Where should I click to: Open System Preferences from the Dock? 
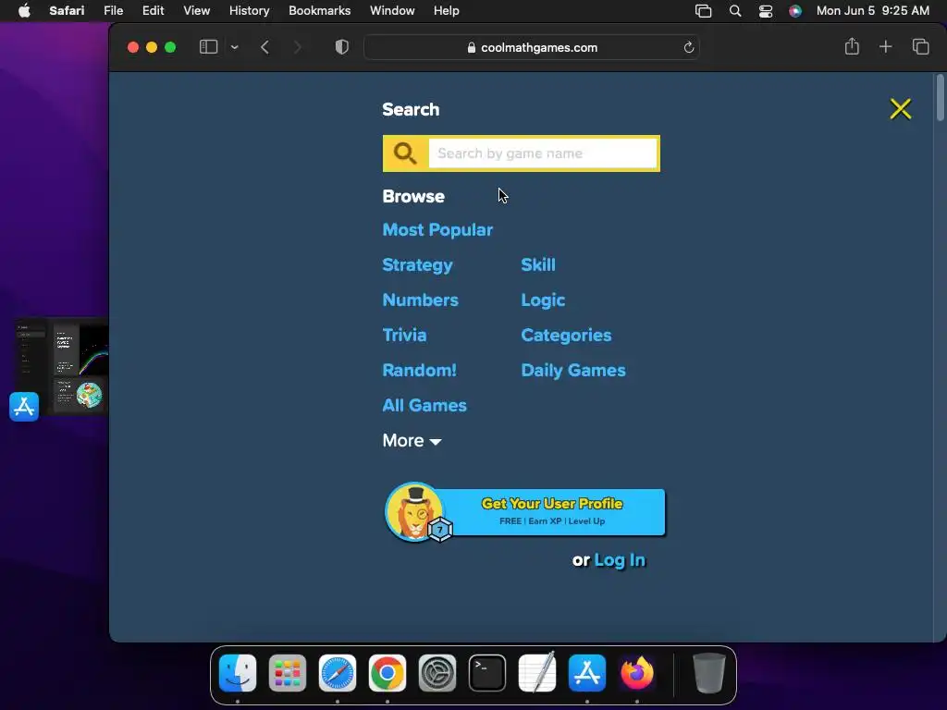[437, 673]
